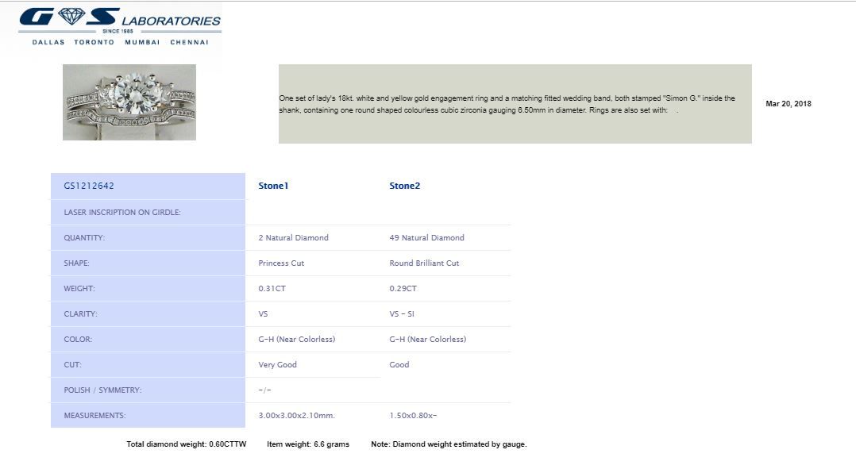Click the Quantity row label

click(84, 238)
